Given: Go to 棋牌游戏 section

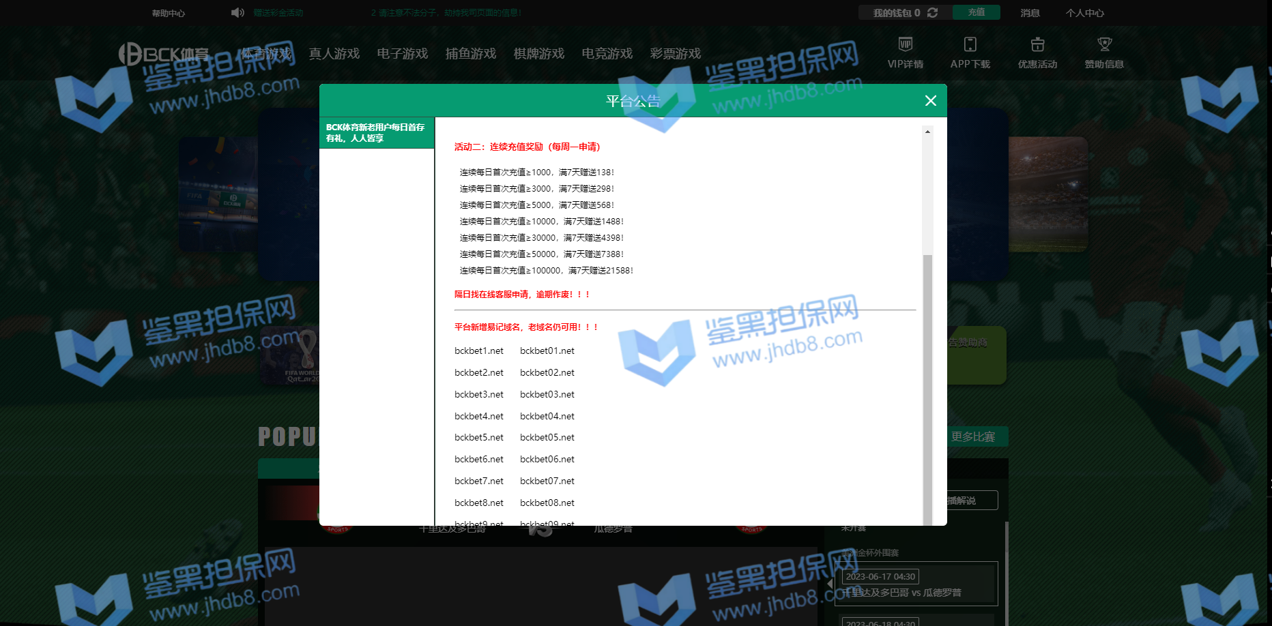Looking at the screenshot, I should click(538, 54).
